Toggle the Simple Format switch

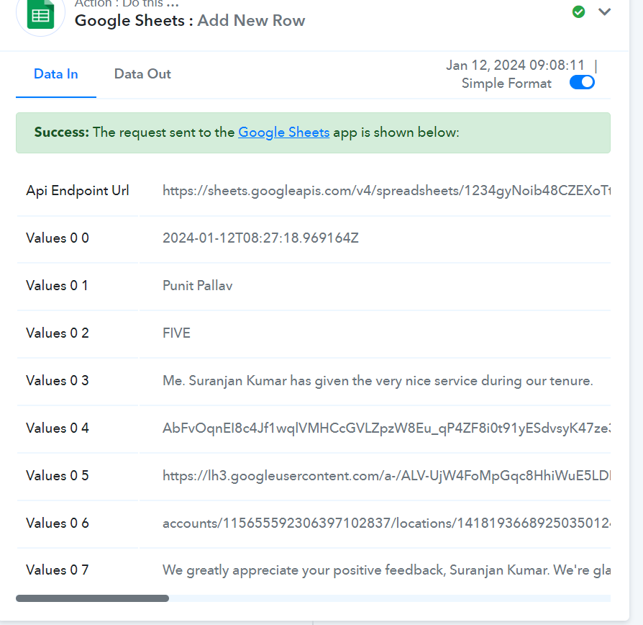(x=582, y=82)
